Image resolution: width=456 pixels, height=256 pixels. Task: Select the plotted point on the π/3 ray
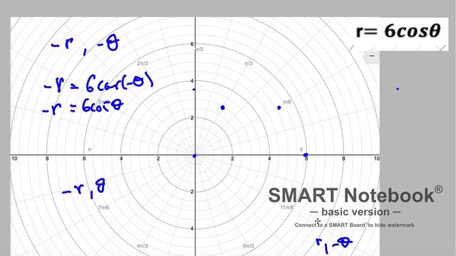pyautogui.click(x=222, y=107)
